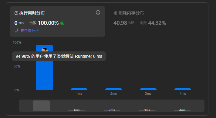
Task: Click the 4ms x-axis label under chart
Action: (183, 93)
